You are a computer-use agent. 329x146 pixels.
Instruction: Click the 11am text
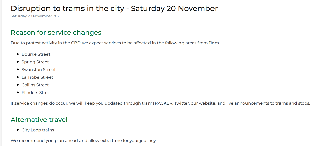point(214,43)
